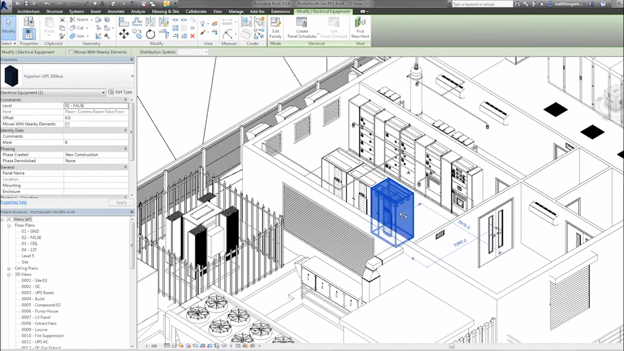Click the red Delete X icon
Screen dimensions: 624x351
click(x=192, y=36)
